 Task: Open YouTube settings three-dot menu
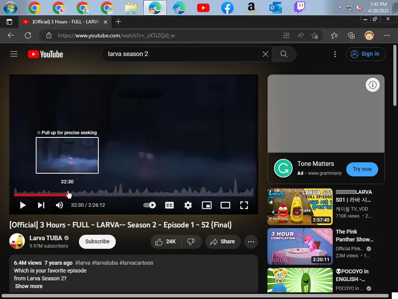click(335, 54)
